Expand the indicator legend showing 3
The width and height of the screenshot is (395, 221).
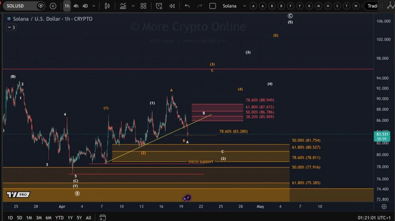pyautogui.click(x=11, y=27)
